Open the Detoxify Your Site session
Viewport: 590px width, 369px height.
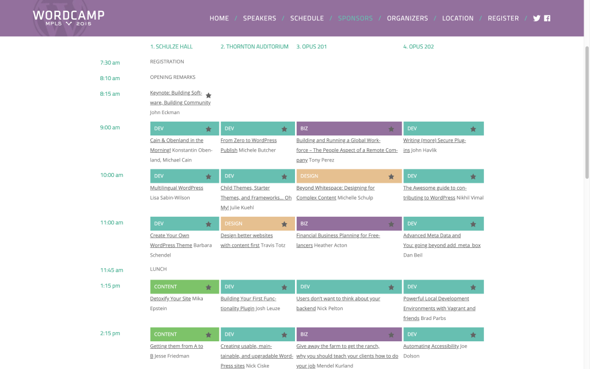pyautogui.click(x=170, y=299)
